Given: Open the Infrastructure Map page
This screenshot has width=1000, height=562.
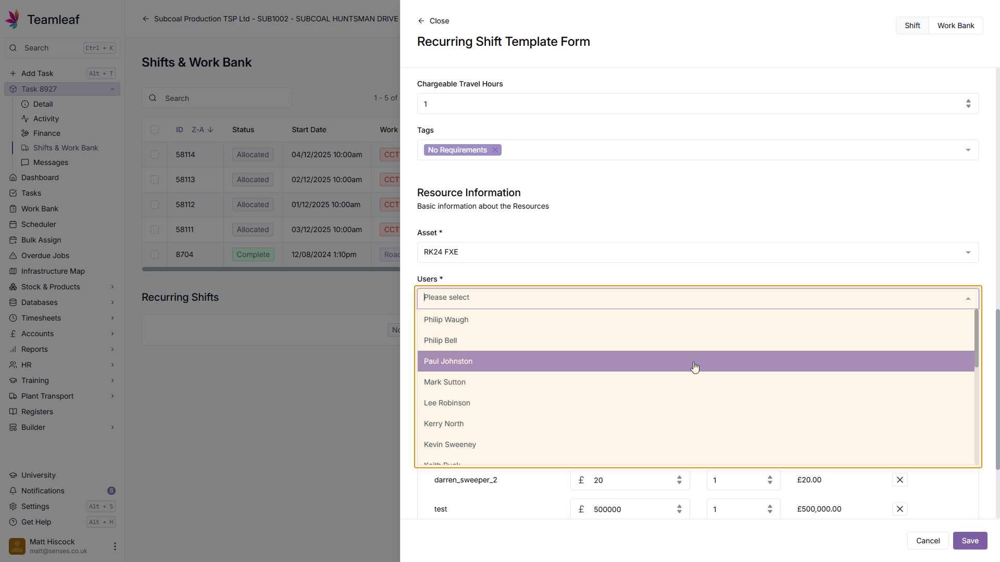Looking at the screenshot, I should (53, 271).
